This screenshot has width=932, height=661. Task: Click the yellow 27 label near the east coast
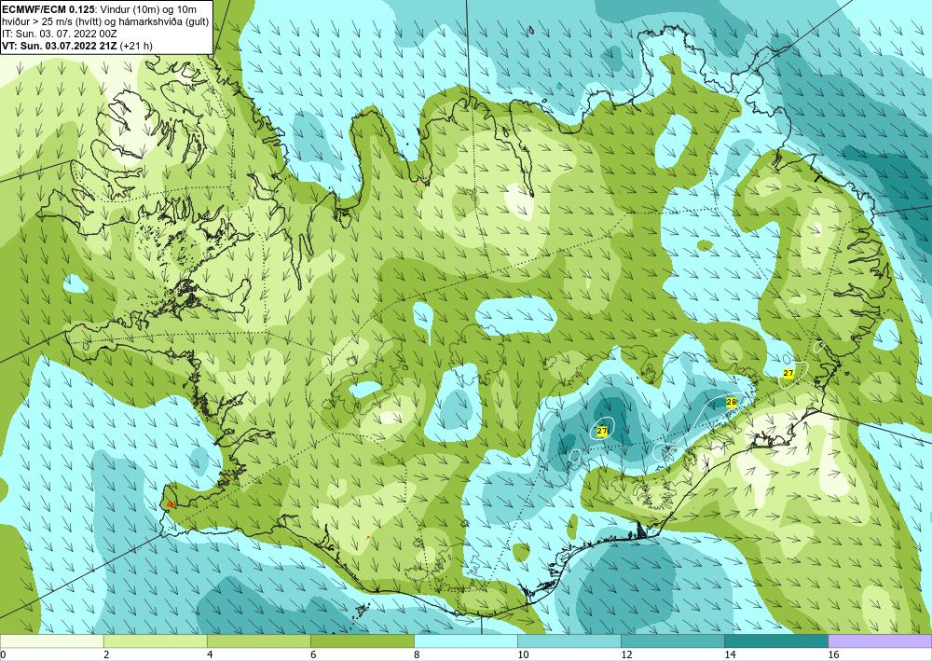click(788, 373)
